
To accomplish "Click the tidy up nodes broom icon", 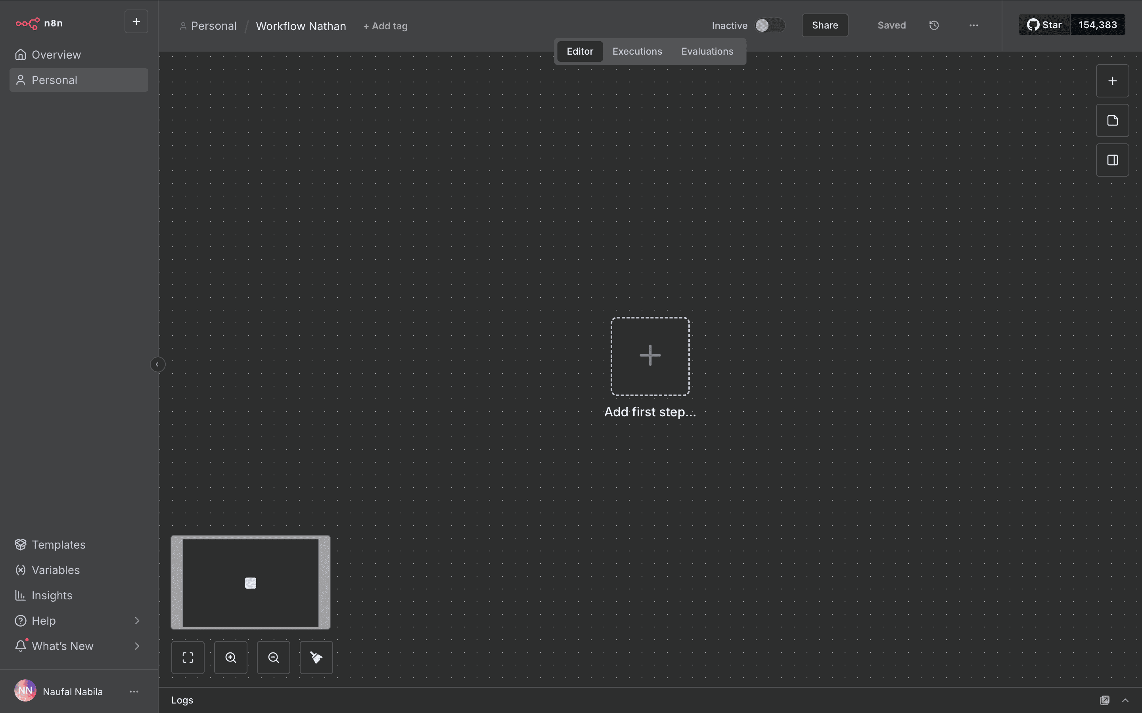I will [316, 658].
